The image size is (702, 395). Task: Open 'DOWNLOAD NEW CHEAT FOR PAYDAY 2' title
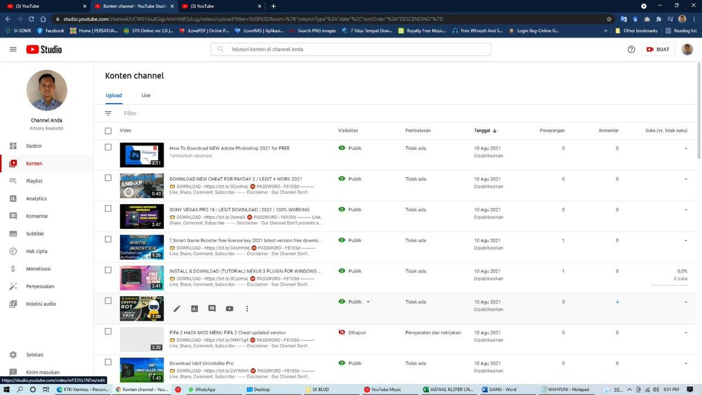[x=236, y=178]
